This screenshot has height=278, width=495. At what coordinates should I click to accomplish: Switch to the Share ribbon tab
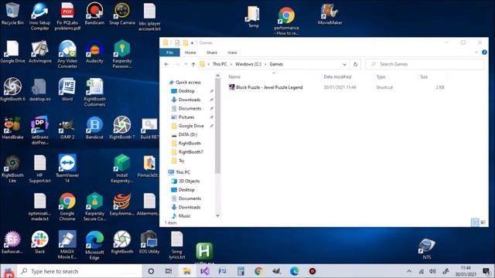click(212, 53)
